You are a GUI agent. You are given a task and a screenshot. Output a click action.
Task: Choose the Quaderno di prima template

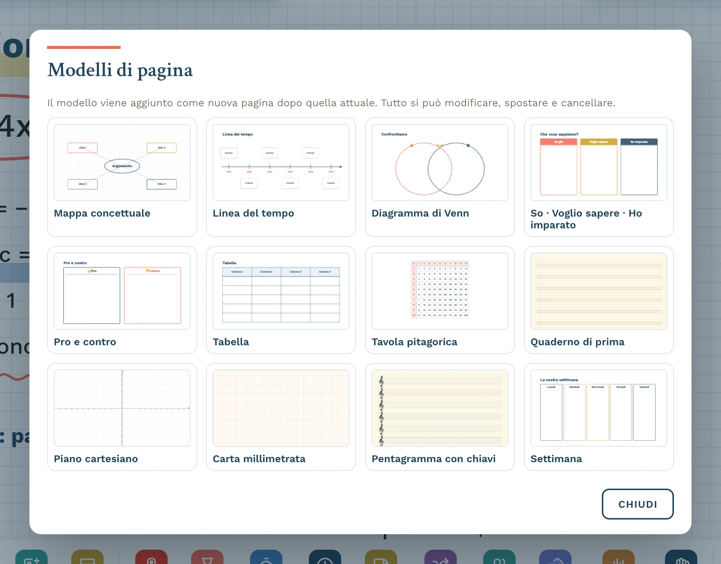599,300
